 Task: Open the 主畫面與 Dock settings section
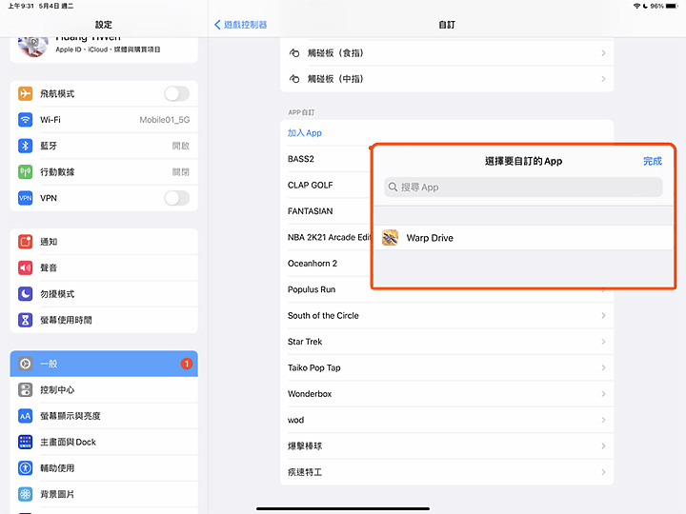point(104,442)
